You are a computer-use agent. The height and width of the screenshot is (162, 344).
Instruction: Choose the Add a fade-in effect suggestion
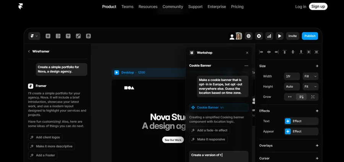pyautogui.click(x=209, y=130)
